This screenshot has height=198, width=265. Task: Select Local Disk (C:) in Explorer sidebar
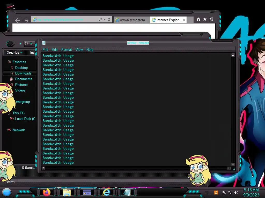click(x=26, y=119)
